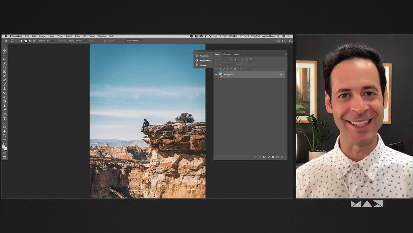Image resolution: width=413 pixels, height=233 pixels.
Task: Create a new group folder icon
Action: [x=273, y=157]
